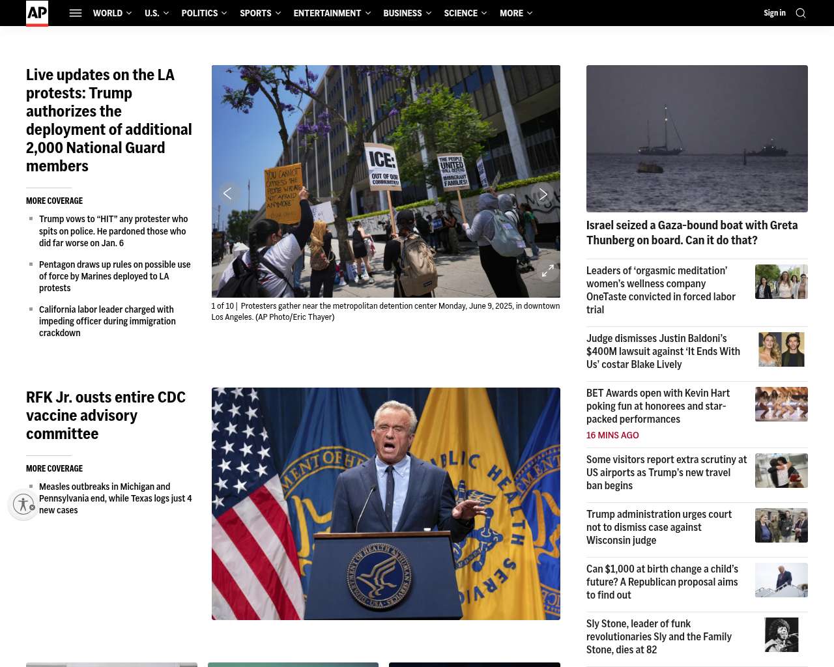Image resolution: width=834 pixels, height=667 pixels.
Task: Open the RFK Jr. podium photo
Action: click(386, 504)
